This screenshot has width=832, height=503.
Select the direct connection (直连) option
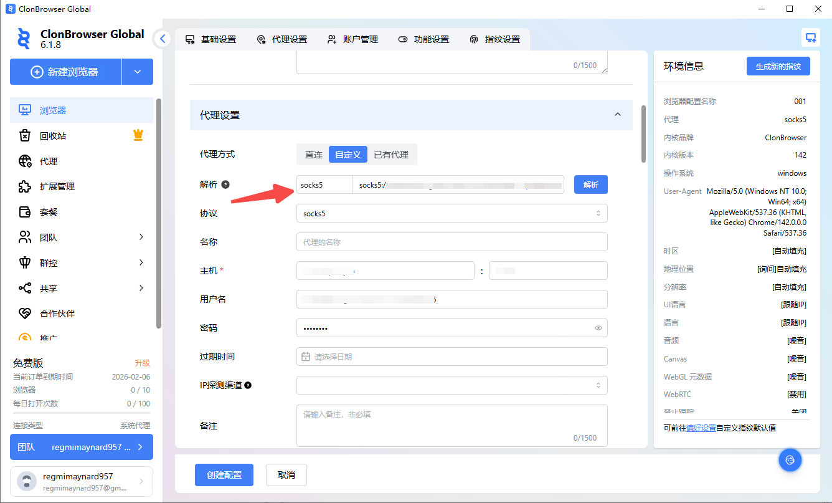[313, 155]
